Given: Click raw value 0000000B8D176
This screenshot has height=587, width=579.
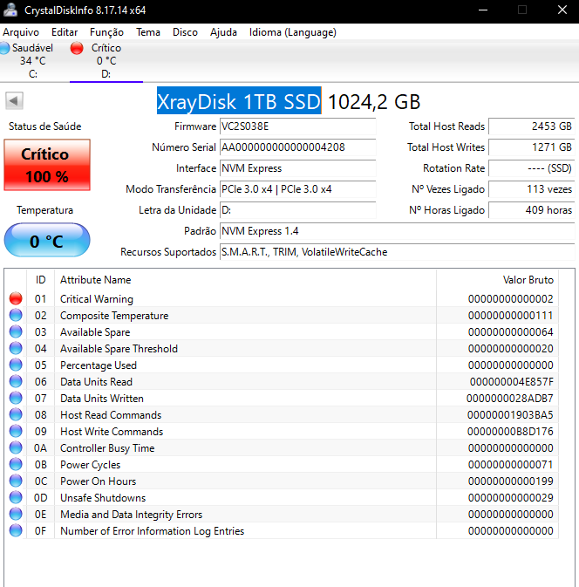Looking at the screenshot, I should [x=510, y=432].
